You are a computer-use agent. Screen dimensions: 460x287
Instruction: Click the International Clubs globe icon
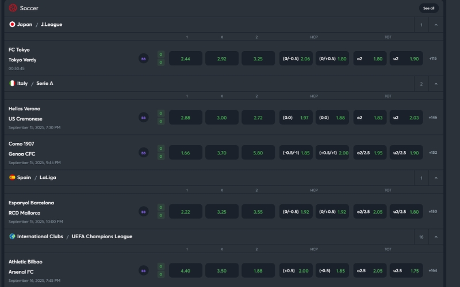pos(12,236)
